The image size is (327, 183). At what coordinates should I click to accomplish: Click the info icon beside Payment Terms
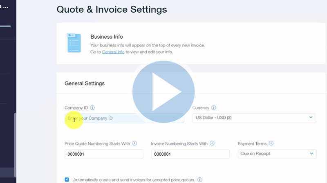pyautogui.click(x=271, y=143)
